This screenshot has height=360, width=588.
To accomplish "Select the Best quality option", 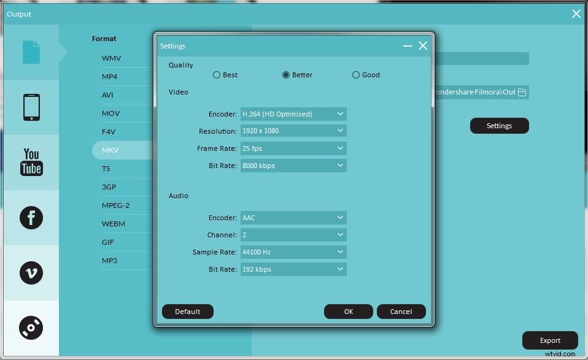I will tap(217, 74).
